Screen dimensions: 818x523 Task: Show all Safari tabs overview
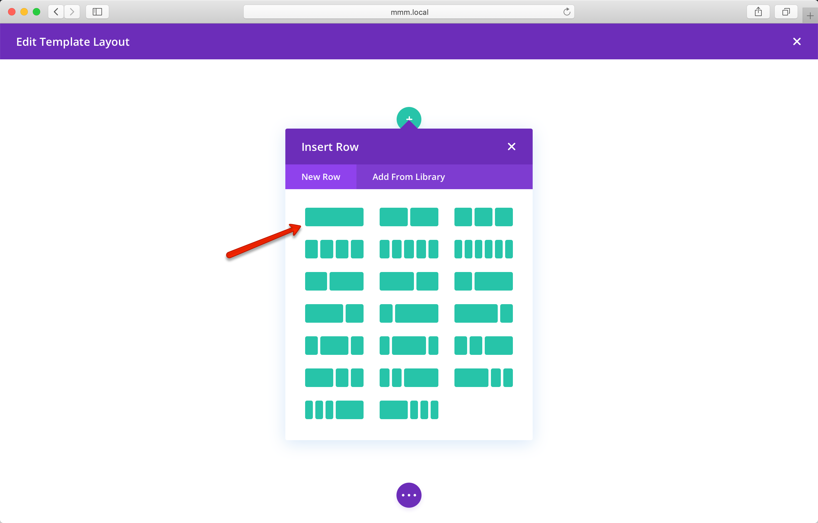click(786, 12)
